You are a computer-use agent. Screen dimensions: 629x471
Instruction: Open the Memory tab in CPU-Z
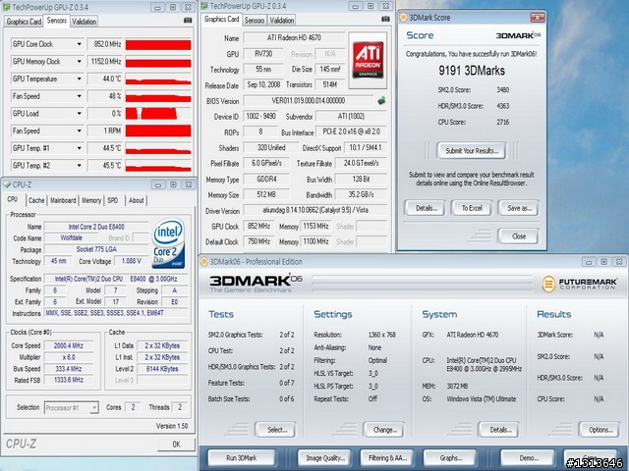tap(91, 200)
